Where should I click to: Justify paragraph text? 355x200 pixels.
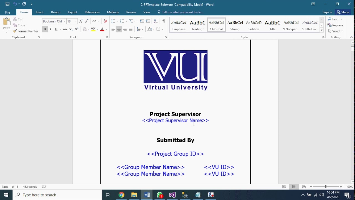coord(131,29)
